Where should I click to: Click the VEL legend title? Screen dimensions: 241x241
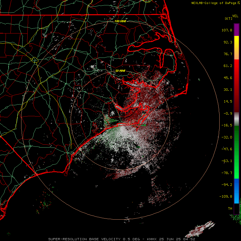[235, 16]
